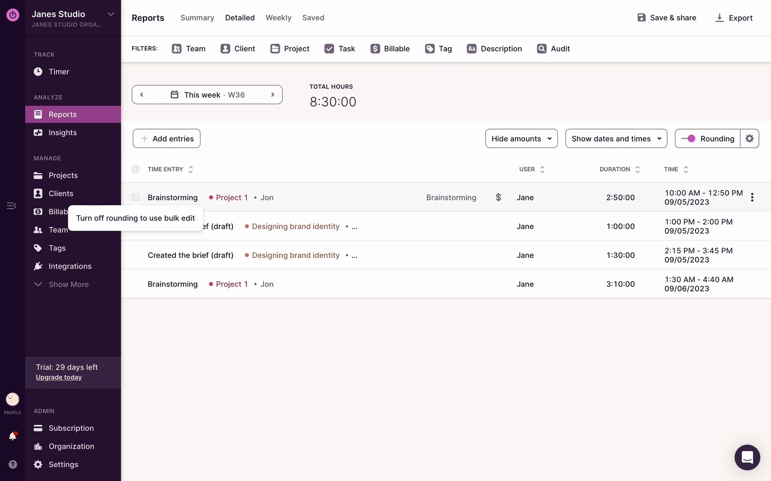The image size is (771, 481).
Task: Click the Add entries button
Action: 167,138
